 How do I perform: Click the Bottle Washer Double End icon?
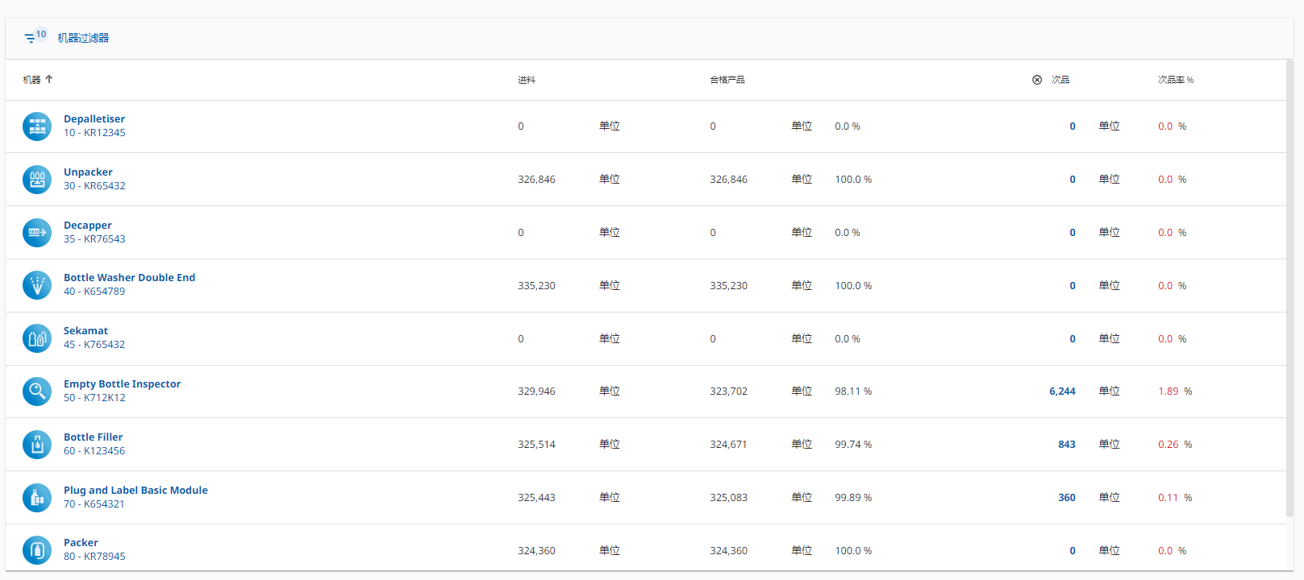pos(37,285)
